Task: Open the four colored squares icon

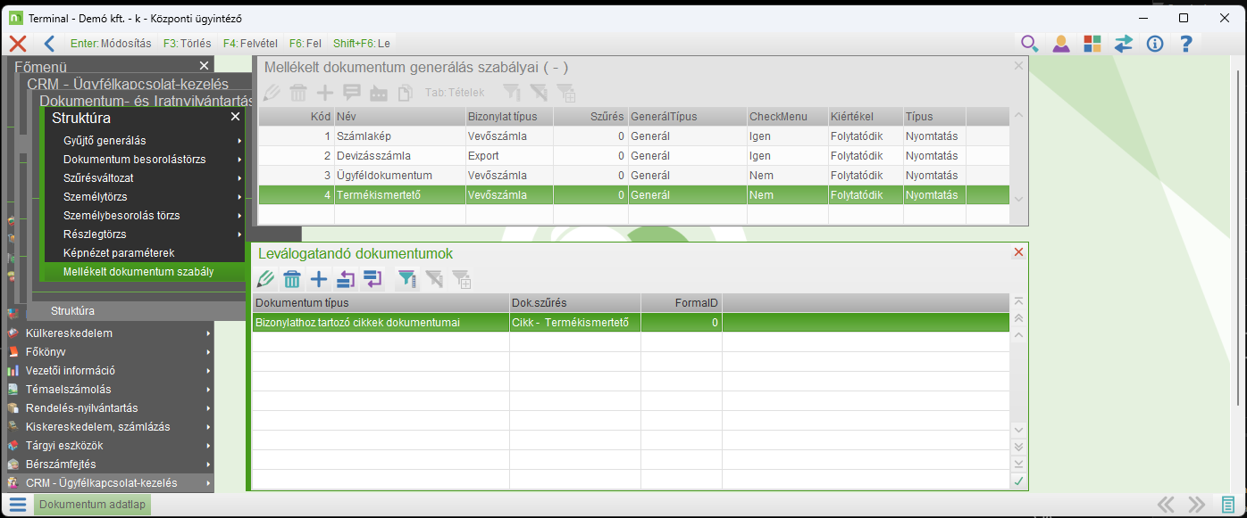Action: point(1092,43)
